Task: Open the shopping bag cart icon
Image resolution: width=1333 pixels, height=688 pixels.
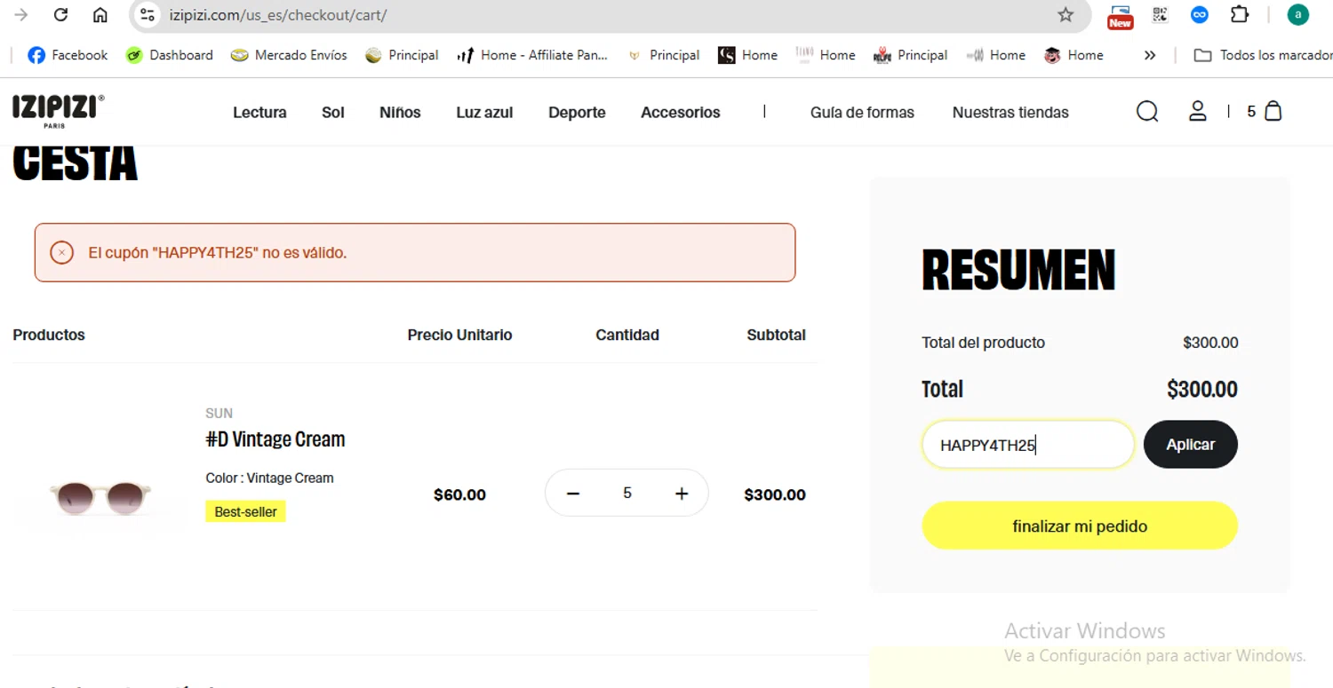Action: point(1273,112)
